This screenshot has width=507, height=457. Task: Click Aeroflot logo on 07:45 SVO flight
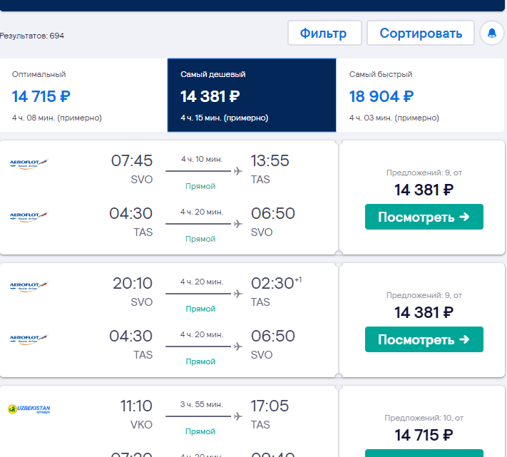tap(29, 164)
